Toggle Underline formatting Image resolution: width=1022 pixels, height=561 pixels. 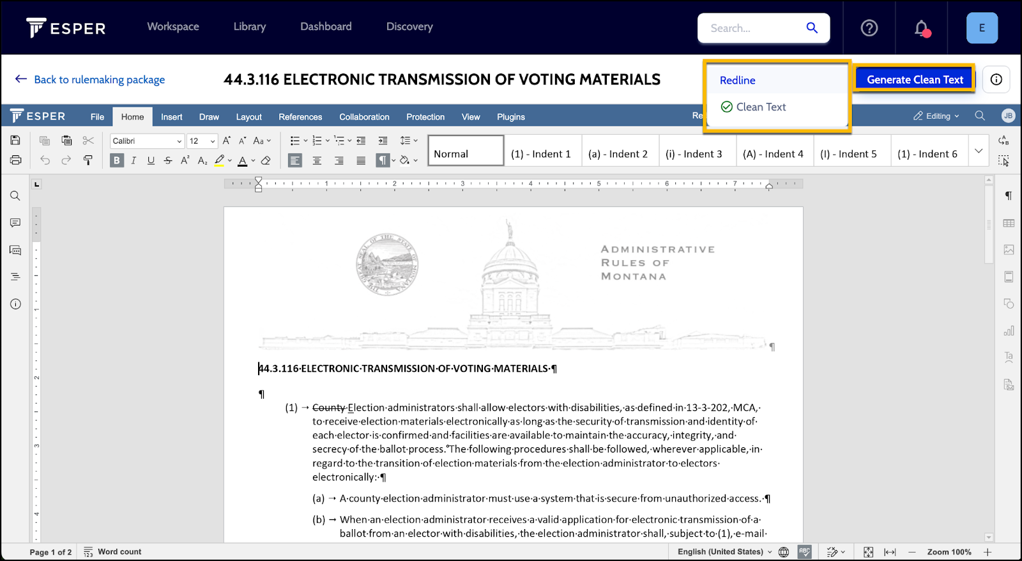coord(151,160)
